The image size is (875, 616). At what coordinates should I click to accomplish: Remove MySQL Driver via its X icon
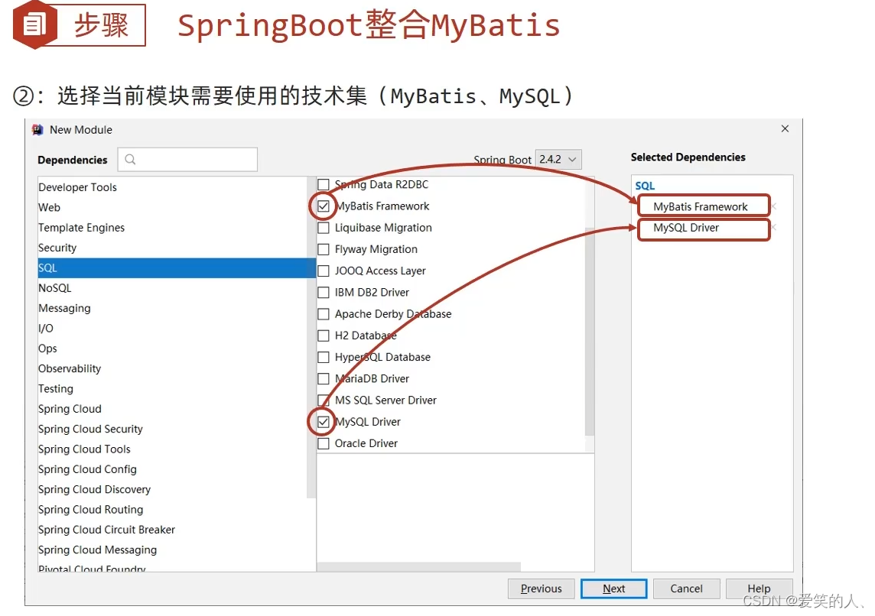pos(775,227)
